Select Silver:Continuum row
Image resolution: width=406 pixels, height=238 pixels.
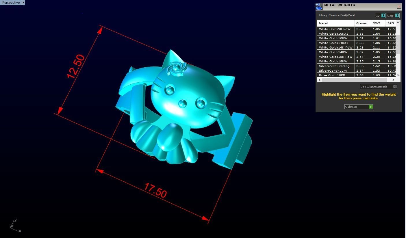pos(356,70)
